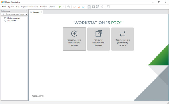Close the Главная tab
The width and height of the screenshot is (169, 104).
[41, 12]
